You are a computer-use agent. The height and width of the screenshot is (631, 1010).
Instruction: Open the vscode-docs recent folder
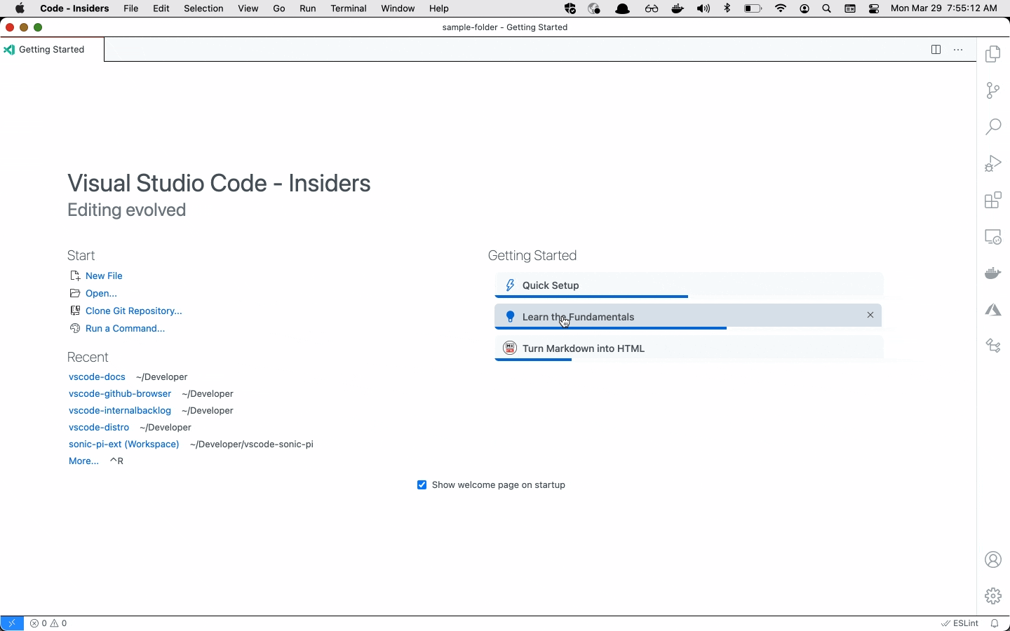click(97, 377)
